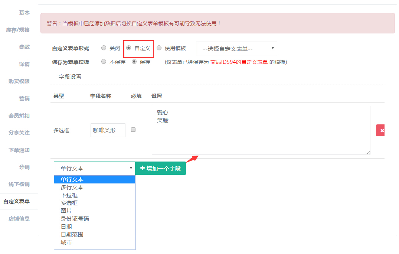This screenshot has width=399, height=254.
Task: Open the 库存/规格 sidebar tab
Action: pyautogui.click(x=18, y=30)
